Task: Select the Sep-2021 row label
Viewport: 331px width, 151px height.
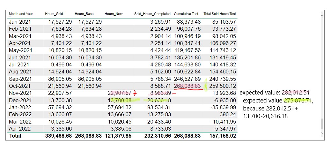Action: (x=20, y=79)
